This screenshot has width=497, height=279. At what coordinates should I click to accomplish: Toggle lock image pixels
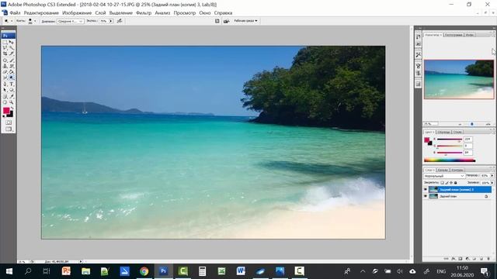[447, 183]
